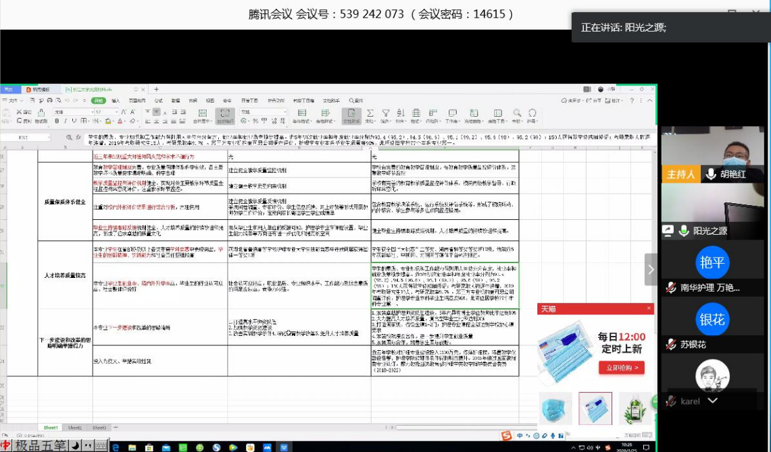This screenshot has height=452, width=771.
Task: Click the font color A swatch
Action: pyautogui.click(x=120, y=121)
